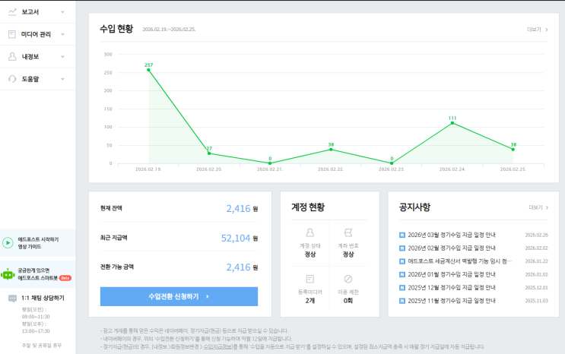Click the 2026.02.21. zero data point

pos(270,163)
